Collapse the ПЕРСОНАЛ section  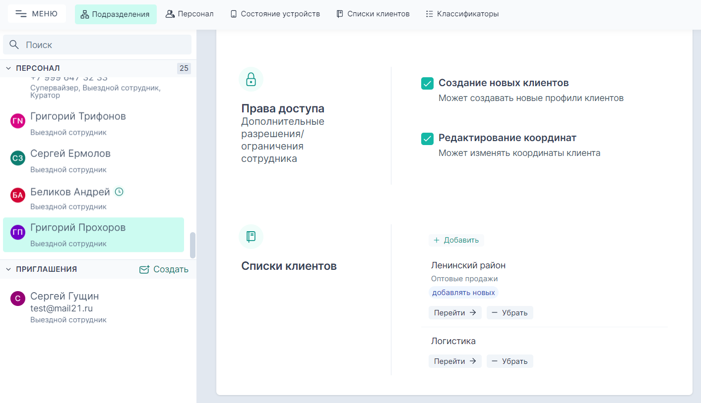point(8,68)
